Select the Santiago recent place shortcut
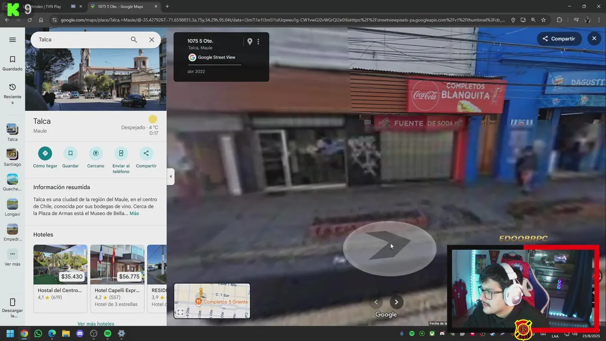The height and width of the screenshot is (341, 606). pos(12,158)
